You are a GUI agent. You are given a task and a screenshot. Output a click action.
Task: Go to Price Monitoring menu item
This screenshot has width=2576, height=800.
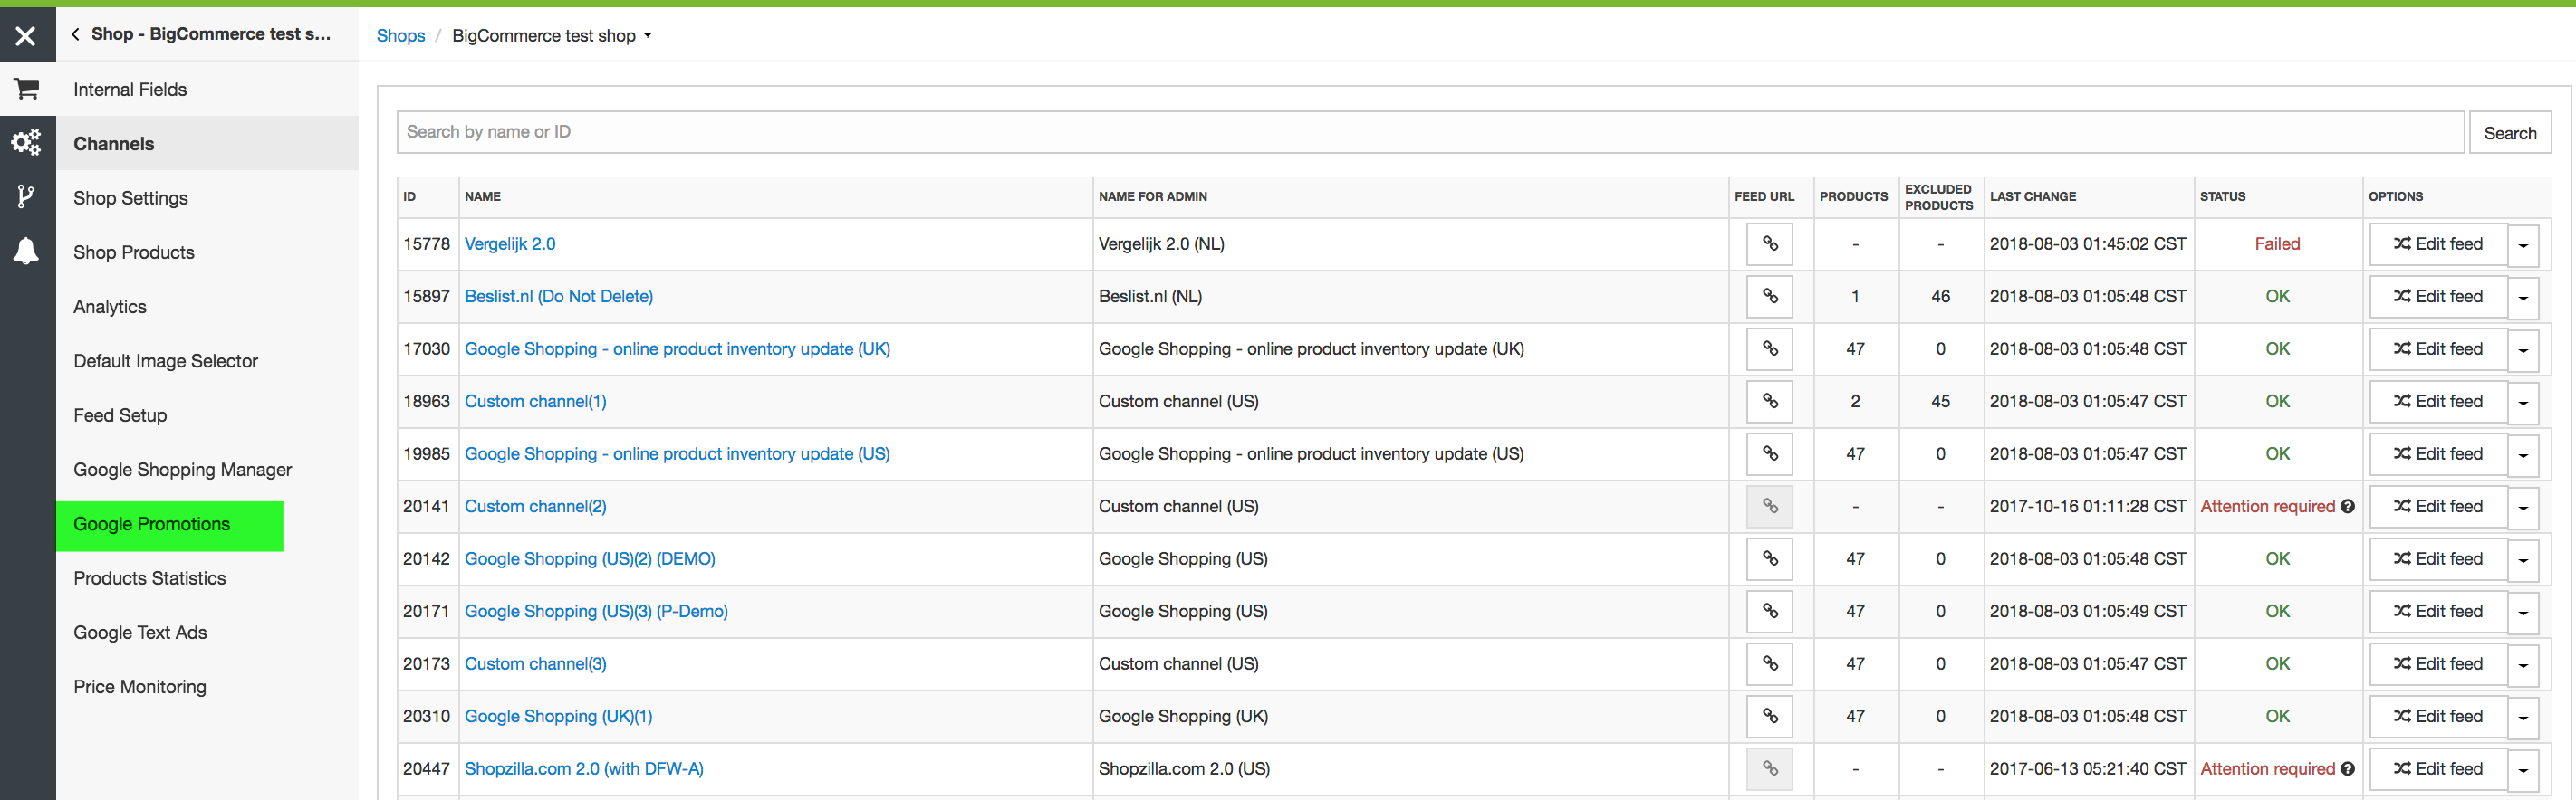(140, 687)
